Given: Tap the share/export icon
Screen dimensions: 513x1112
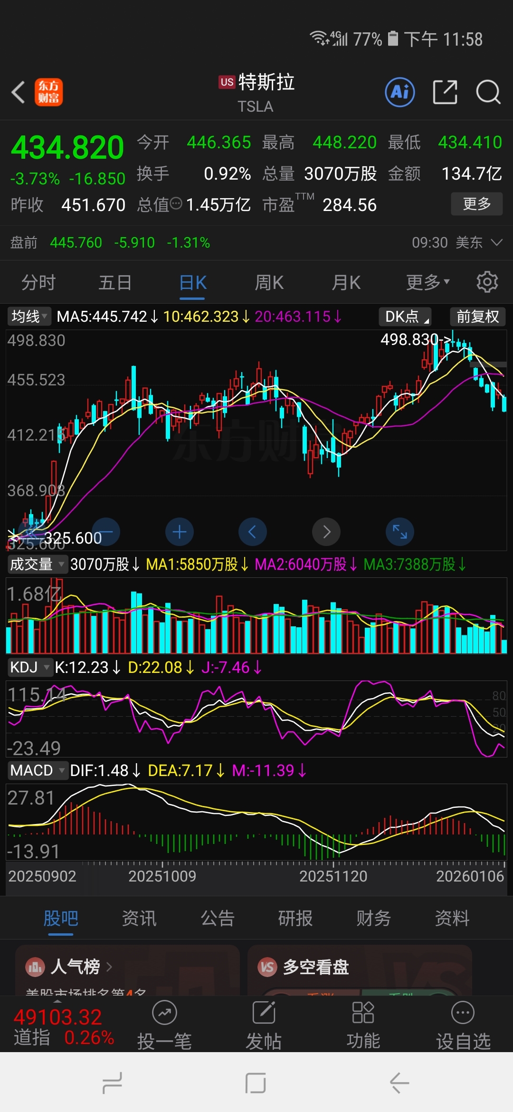Looking at the screenshot, I should [x=445, y=92].
